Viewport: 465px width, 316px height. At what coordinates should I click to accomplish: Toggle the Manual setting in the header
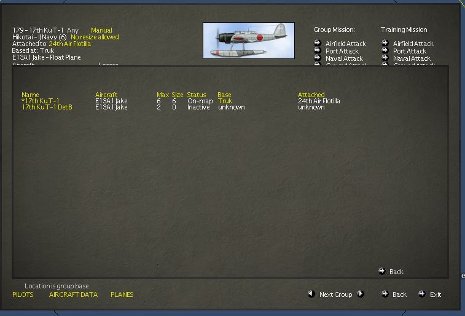[x=101, y=30]
